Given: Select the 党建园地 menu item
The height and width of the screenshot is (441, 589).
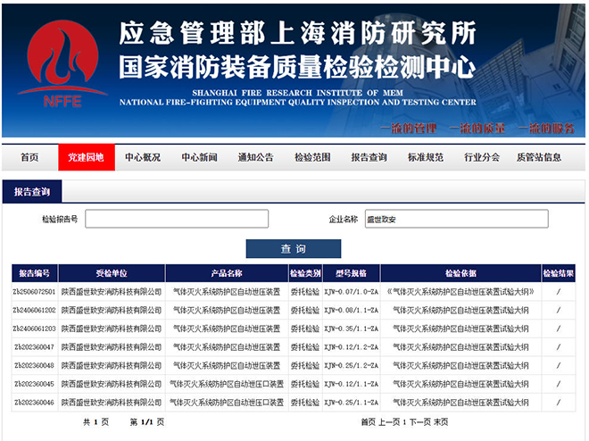Looking at the screenshot, I should 86,157.
